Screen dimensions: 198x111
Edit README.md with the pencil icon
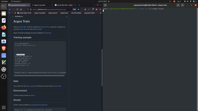[x=67, y=17]
